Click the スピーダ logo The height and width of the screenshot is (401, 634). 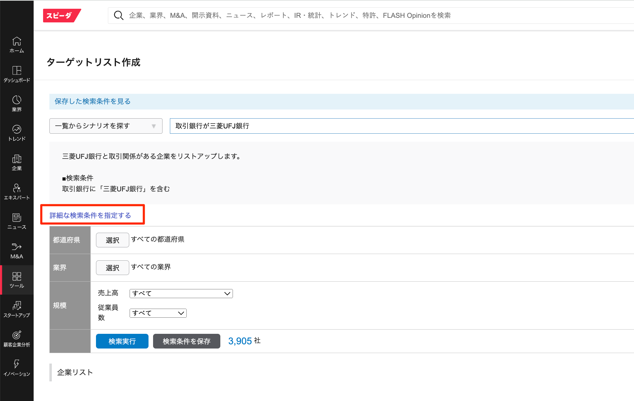tap(62, 15)
